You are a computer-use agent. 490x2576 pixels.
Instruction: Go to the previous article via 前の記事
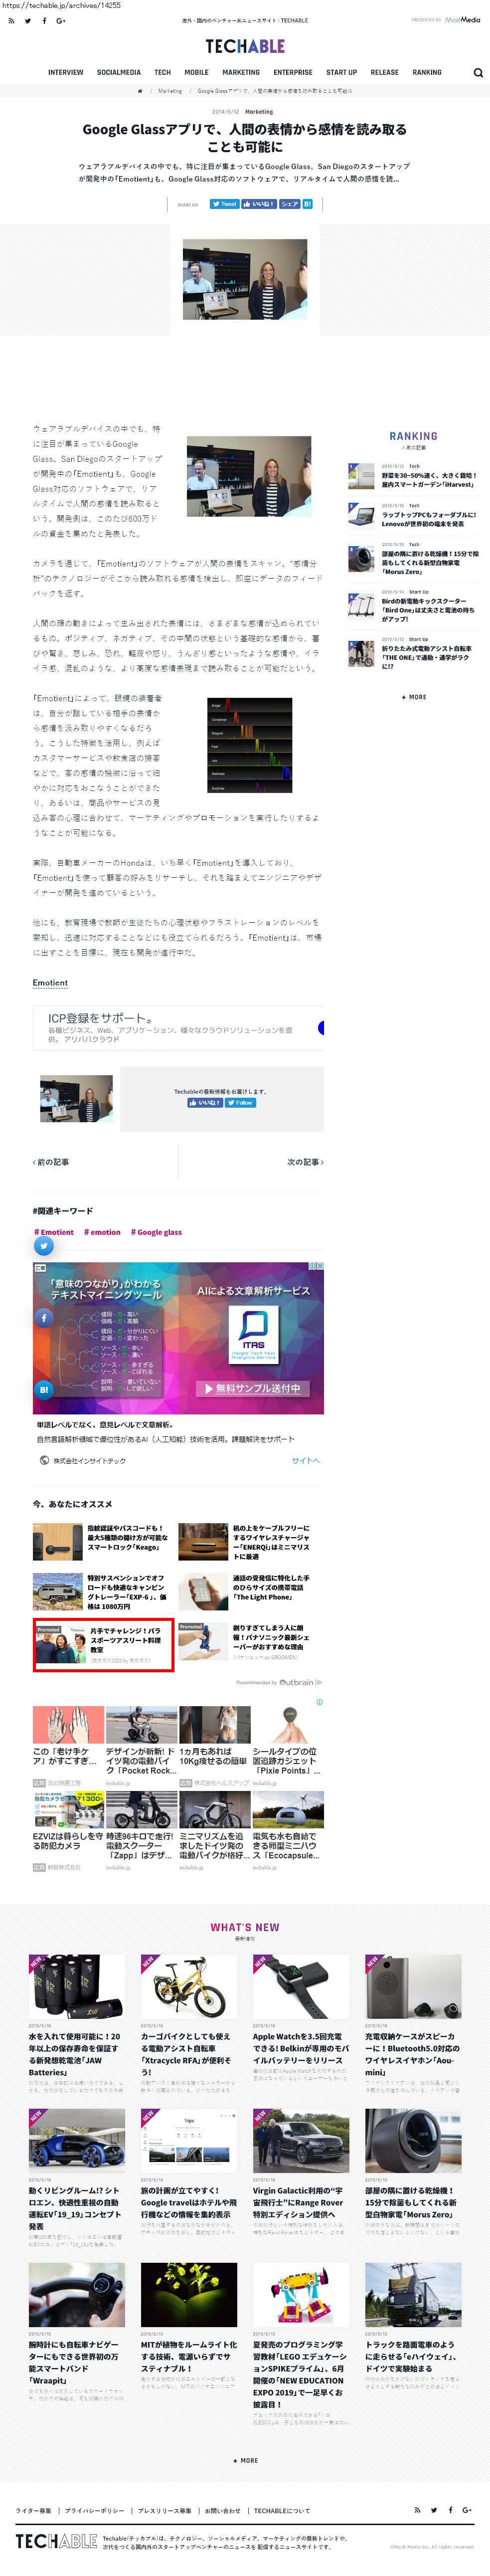coord(51,1162)
